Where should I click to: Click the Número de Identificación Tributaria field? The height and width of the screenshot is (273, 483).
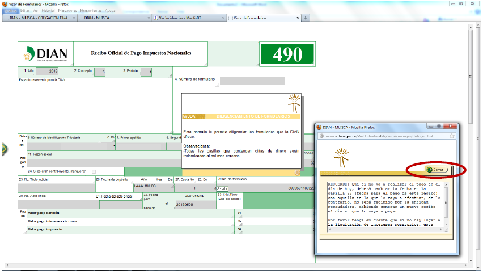click(67, 146)
